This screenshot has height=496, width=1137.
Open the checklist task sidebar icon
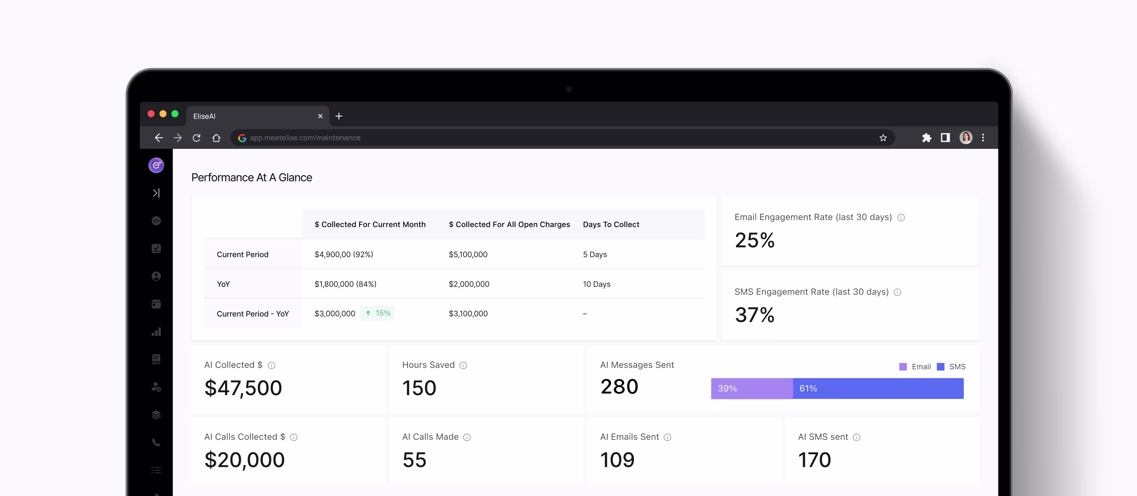click(156, 249)
